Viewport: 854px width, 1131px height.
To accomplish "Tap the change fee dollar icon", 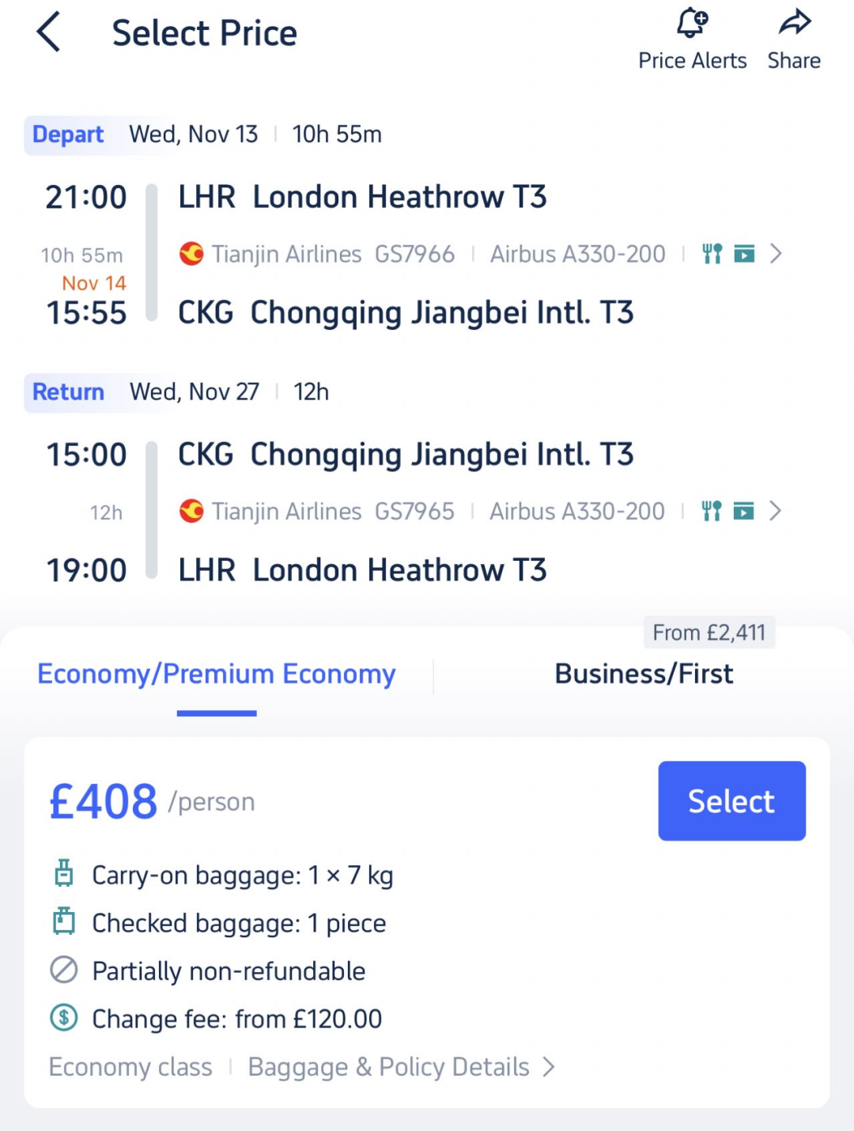I will click(x=64, y=1017).
